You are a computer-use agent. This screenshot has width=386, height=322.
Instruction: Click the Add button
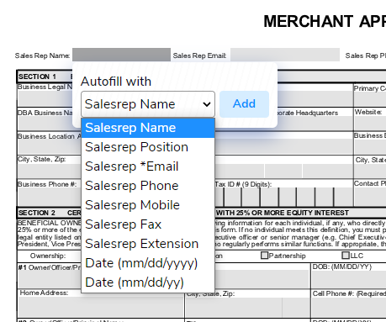244,104
